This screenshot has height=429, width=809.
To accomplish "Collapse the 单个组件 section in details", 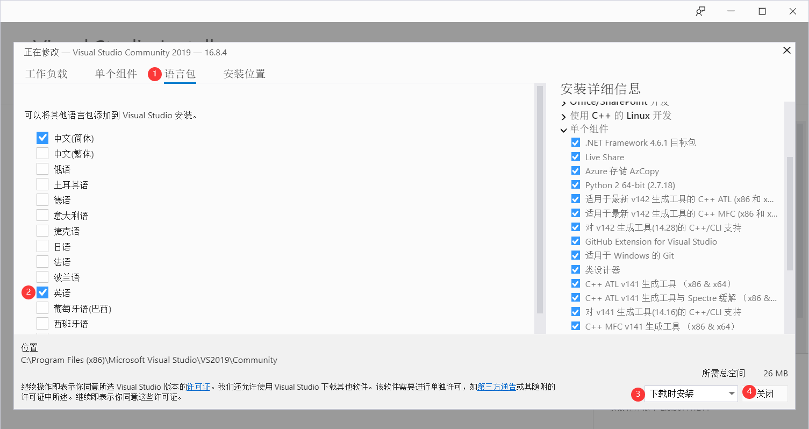I will (x=563, y=130).
